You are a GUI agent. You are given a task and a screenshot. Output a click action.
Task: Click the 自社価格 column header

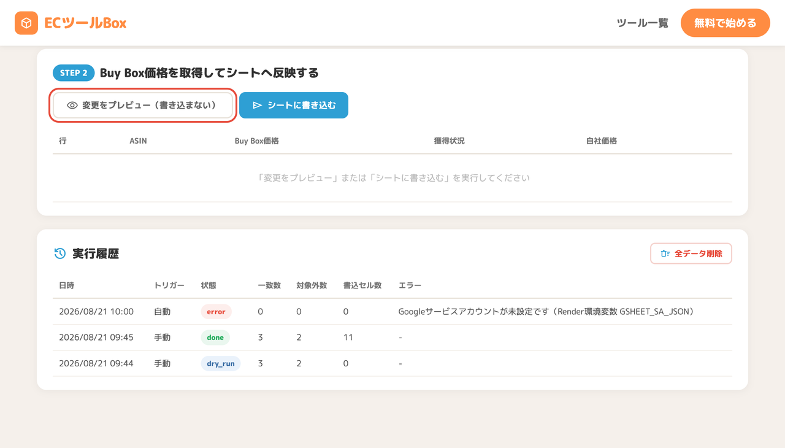point(602,141)
